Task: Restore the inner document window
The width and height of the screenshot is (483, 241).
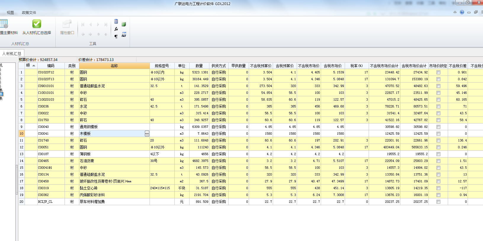Action: click(476, 12)
